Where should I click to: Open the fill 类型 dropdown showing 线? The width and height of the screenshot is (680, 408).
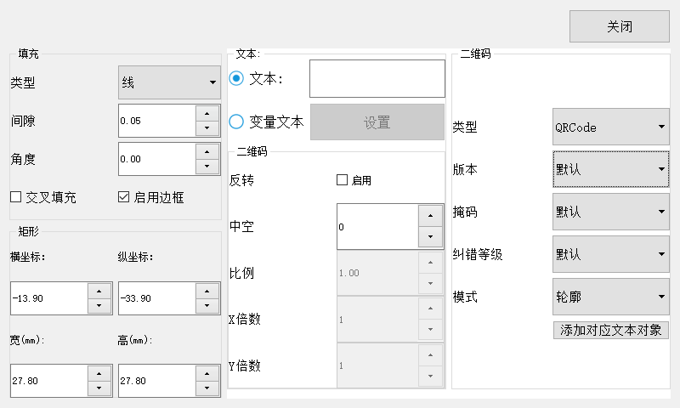coord(169,82)
